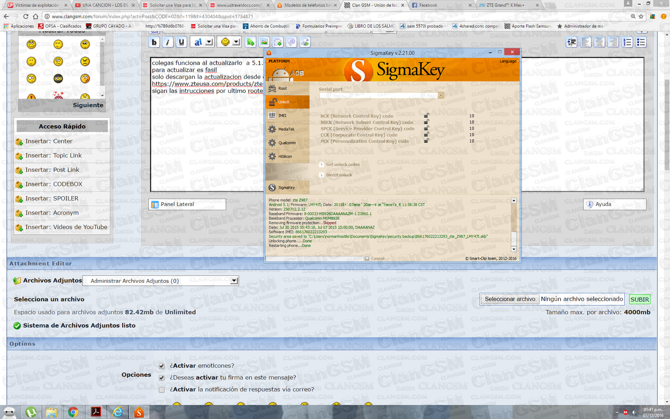This screenshot has width=670, height=419.
Task: Toggle bold formatting in the post editor
Action: tap(154, 42)
